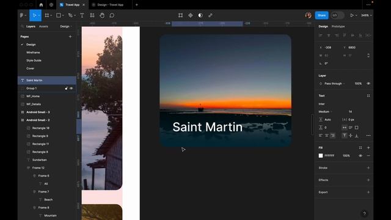Image resolution: width=391 pixels, height=220 pixels.
Task: Open the Help question mark button
Action: [364, 213]
